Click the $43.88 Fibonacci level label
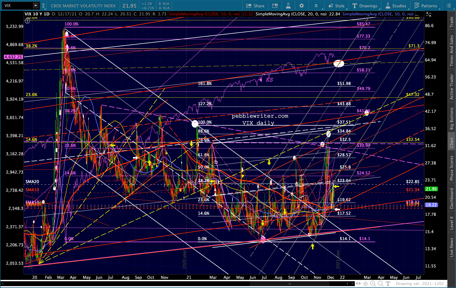Image resolution: width=456 pixels, height=288 pixels. tap(344, 104)
